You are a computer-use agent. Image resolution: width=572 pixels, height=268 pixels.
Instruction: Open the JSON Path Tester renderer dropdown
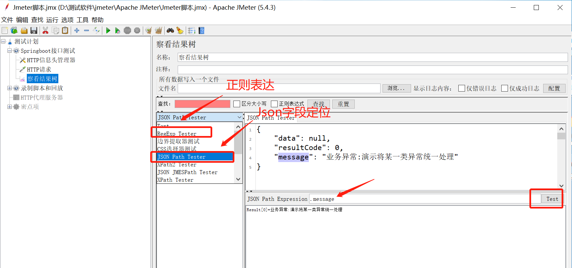click(199, 117)
